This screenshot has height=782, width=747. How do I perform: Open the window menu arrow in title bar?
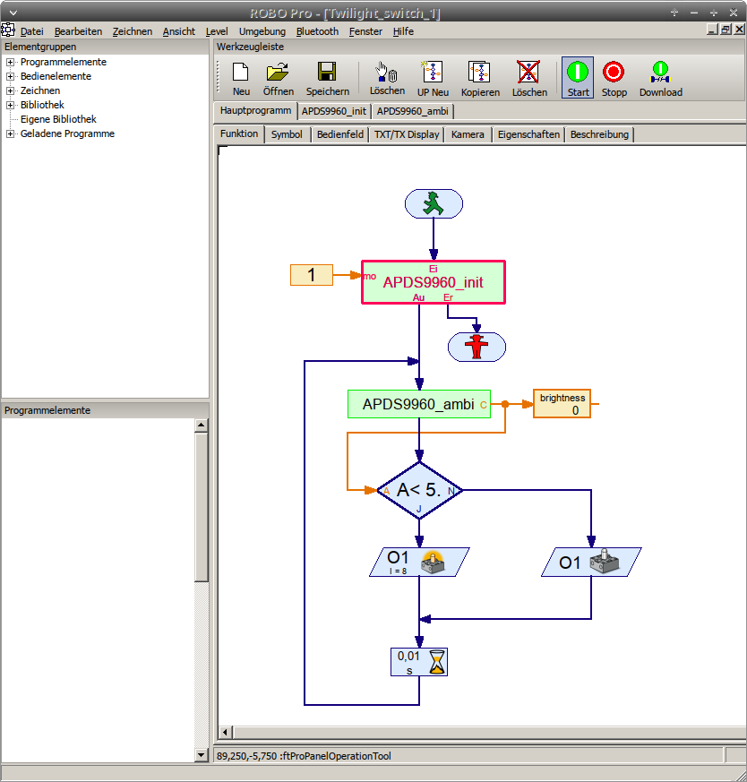[13, 13]
